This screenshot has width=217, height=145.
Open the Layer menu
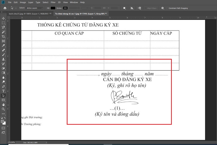tap(31, 2)
